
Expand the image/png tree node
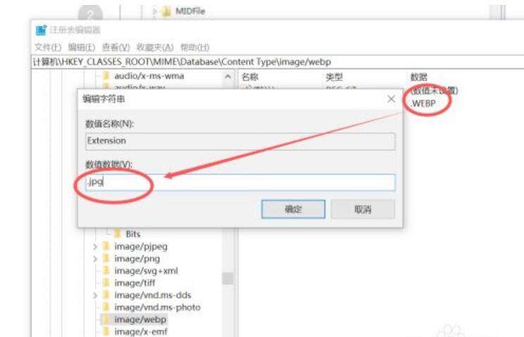(x=95, y=259)
